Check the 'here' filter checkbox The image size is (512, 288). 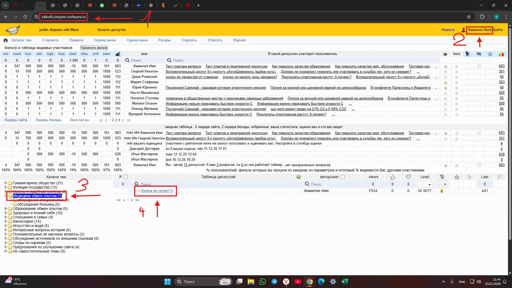pyautogui.click(x=457, y=60)
